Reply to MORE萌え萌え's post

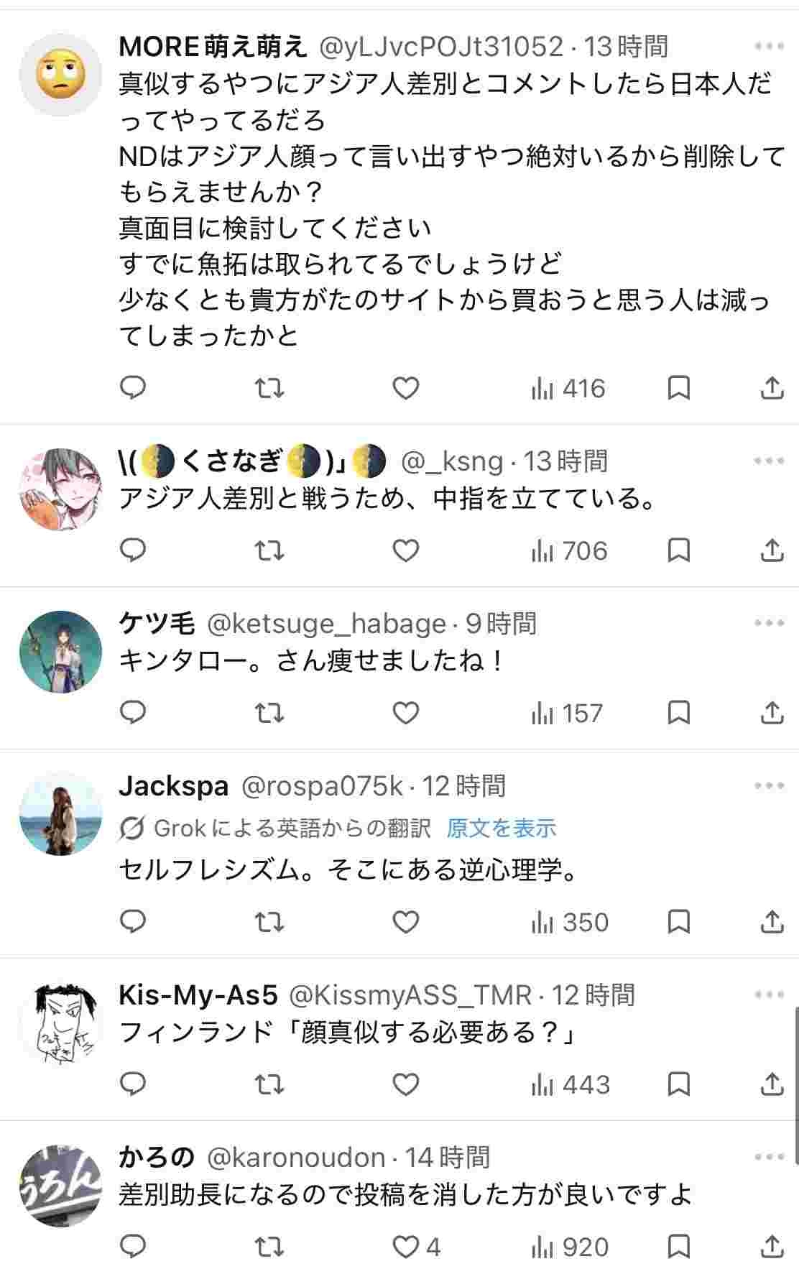coord(133,389)
